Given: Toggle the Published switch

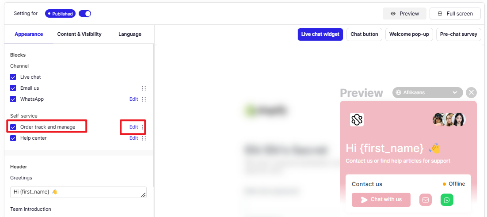Looking at the screenshot, I should pos(85,14).
